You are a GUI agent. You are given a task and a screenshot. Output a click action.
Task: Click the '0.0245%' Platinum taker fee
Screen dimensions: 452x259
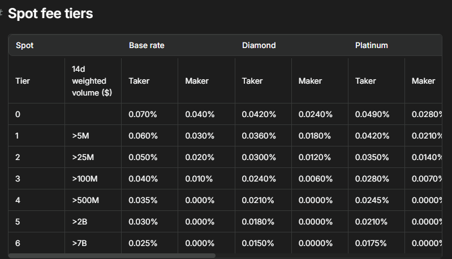pos(372,200)
